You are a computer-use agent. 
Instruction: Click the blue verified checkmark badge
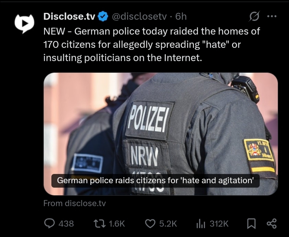coord(103,16)
